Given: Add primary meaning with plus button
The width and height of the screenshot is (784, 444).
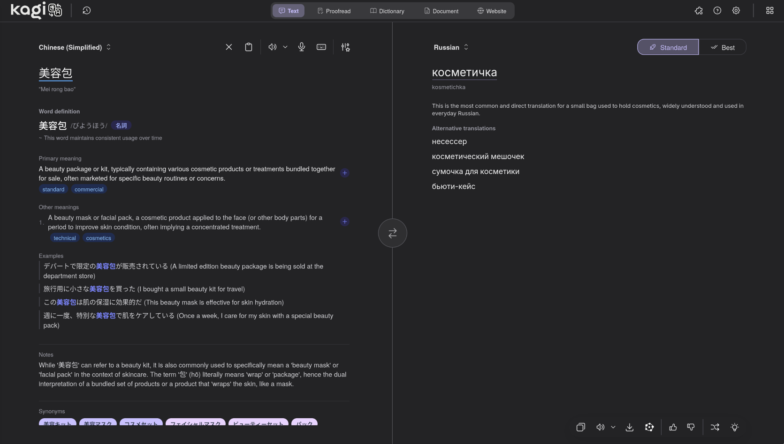Looking at the screenshot, I should (x=344, y=173).
